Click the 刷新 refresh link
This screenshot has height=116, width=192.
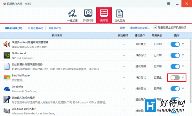point(123,28)
